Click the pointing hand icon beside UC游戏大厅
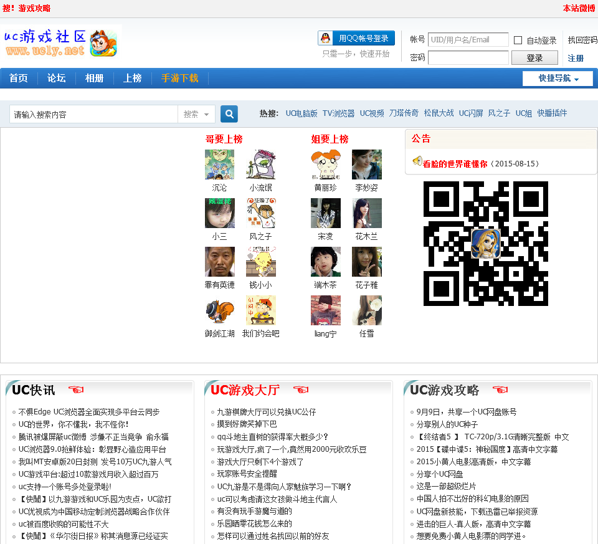The width and height of the screenshot is (598, 544). tap(300, 389)
